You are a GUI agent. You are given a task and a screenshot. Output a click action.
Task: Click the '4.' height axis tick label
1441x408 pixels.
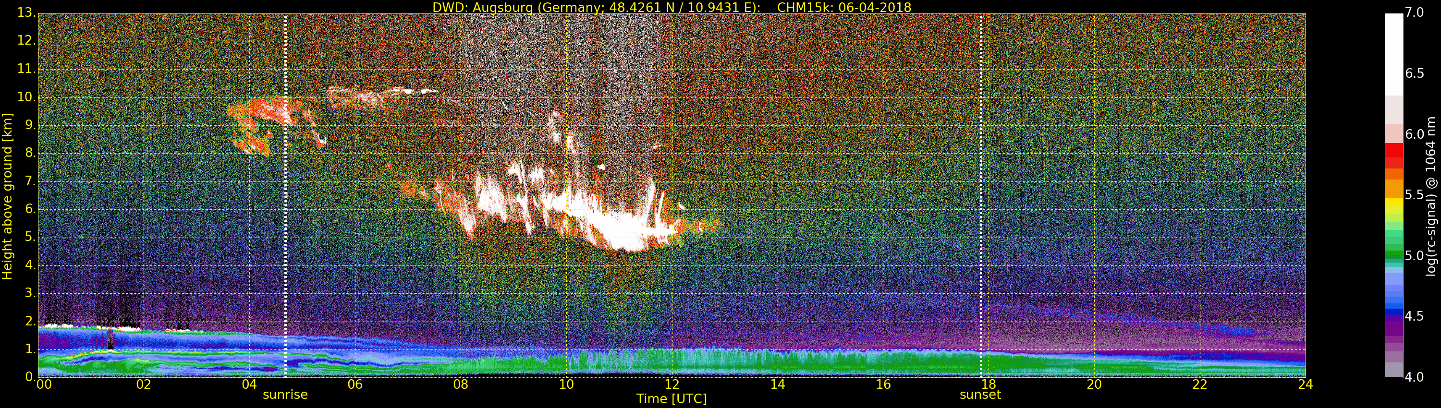click(30, 265)
